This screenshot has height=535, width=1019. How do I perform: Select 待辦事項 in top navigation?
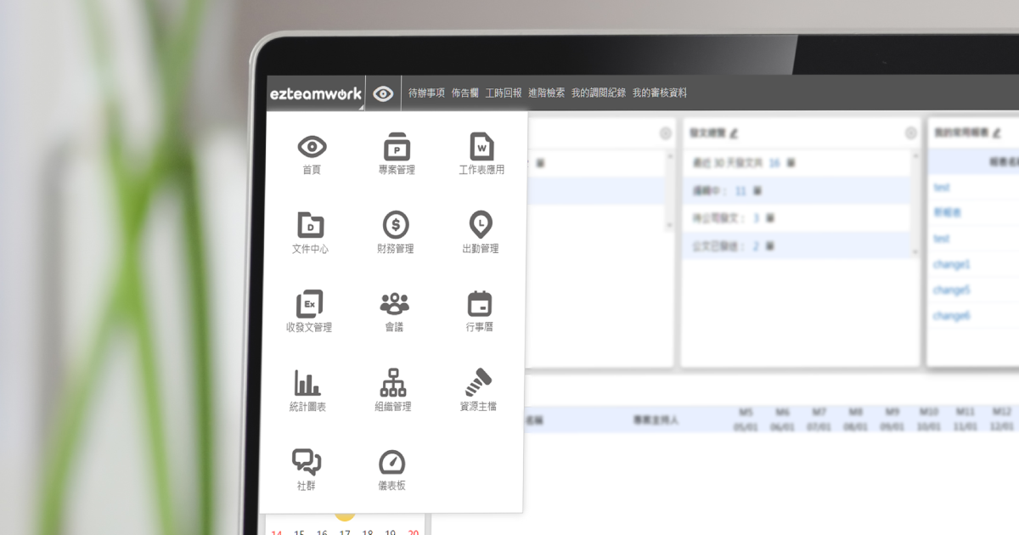(426, 93)
